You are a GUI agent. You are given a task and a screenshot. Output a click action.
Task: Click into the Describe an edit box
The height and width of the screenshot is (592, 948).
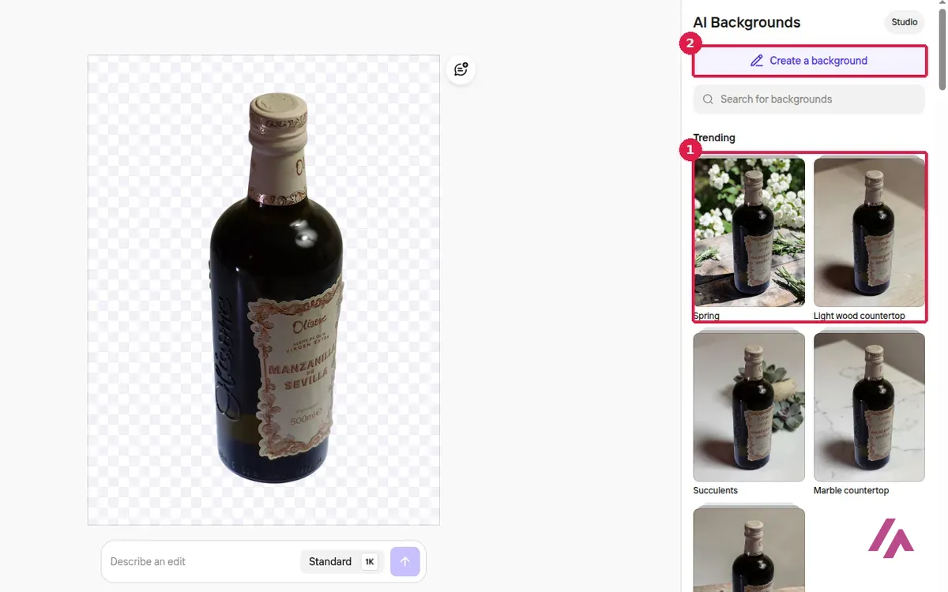point(201,562)
